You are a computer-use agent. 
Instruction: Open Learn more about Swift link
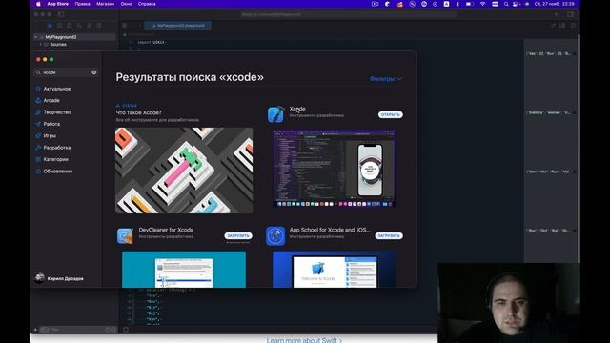pos(304,340)
